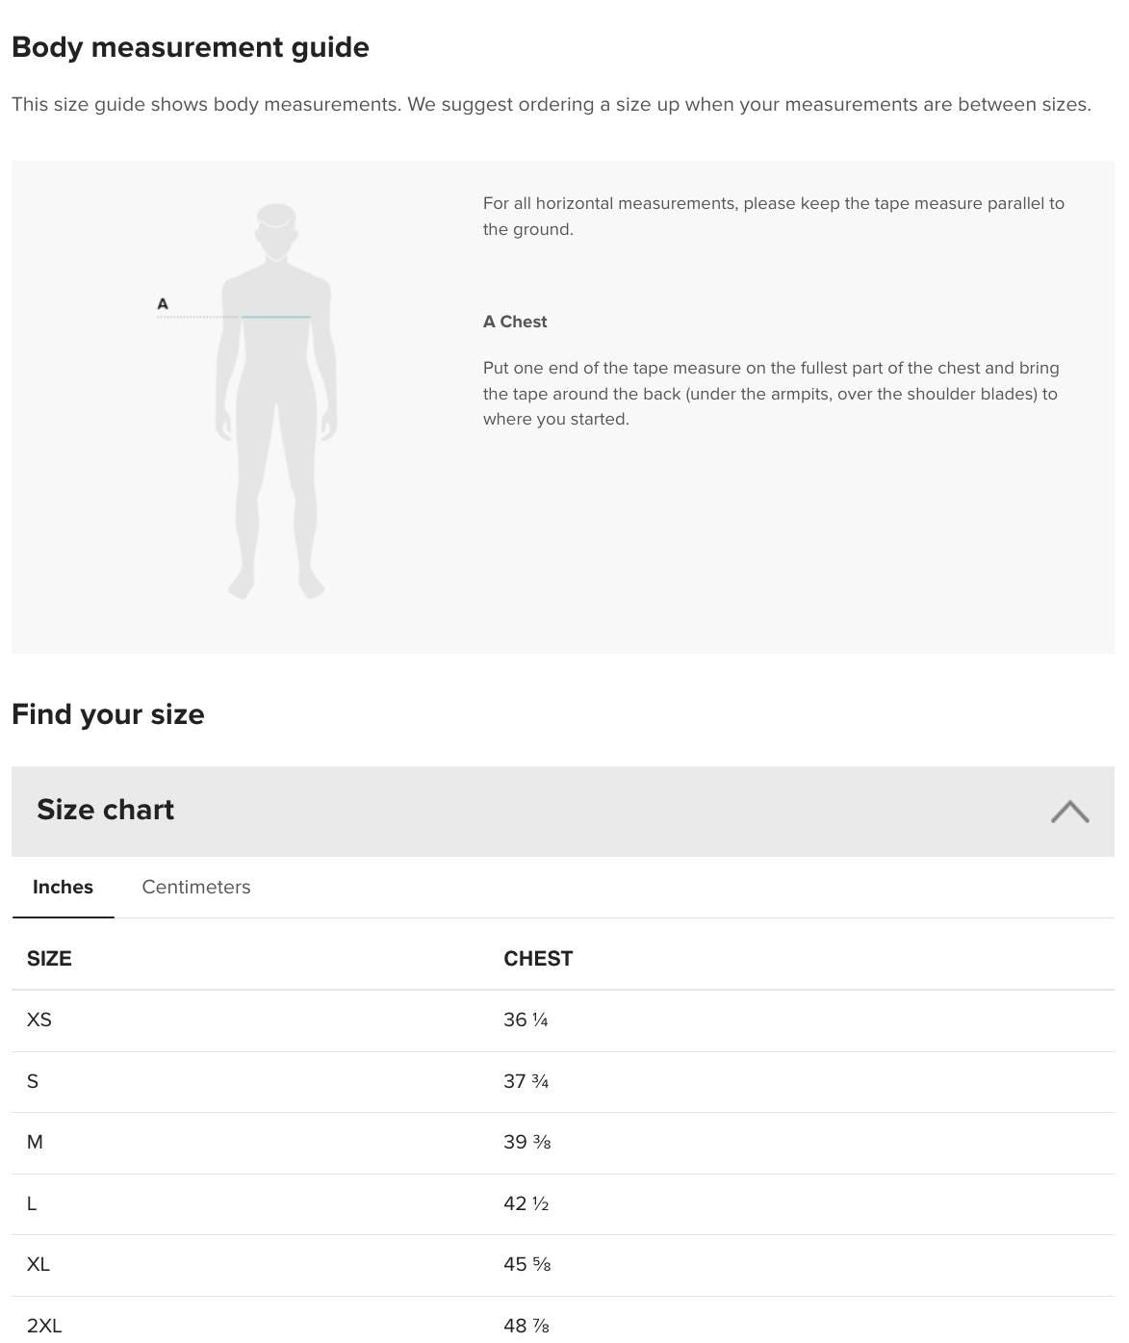Select the M size row label
The height and width of the screenshot is (1343, 1129).
point(36,1142)
